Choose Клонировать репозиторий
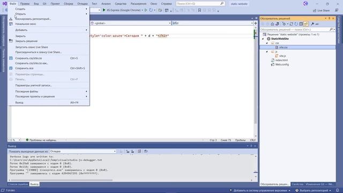The image size is (343, 193). click(x=49, y=19)
